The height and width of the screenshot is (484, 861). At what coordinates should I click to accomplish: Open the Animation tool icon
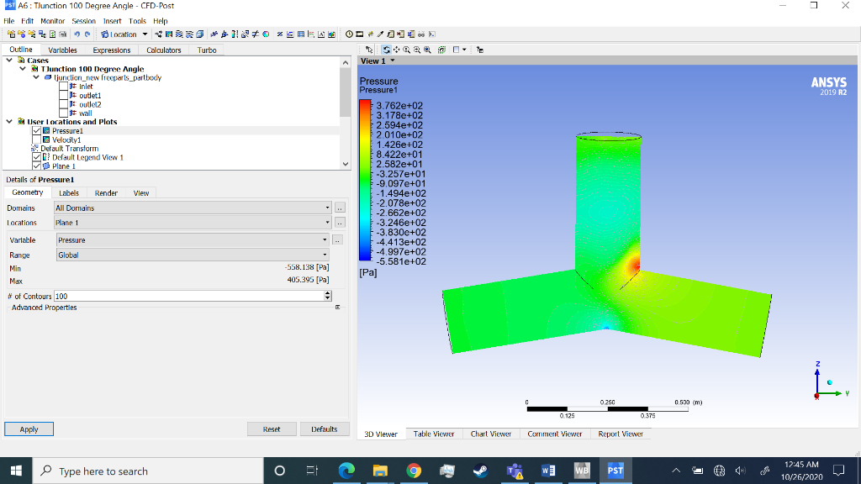point(360,34)
